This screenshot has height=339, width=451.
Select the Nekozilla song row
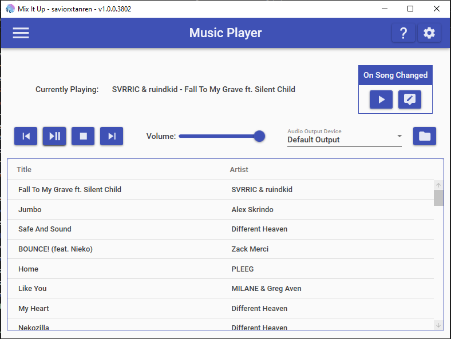tap(220, 324)
